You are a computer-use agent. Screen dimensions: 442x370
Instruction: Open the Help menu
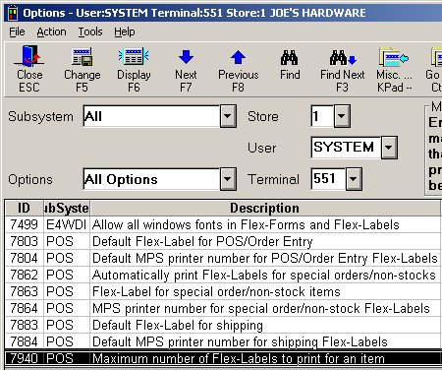pos(125,31)
